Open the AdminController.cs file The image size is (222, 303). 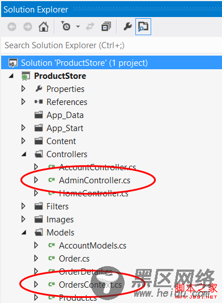(x=95, y=180)
